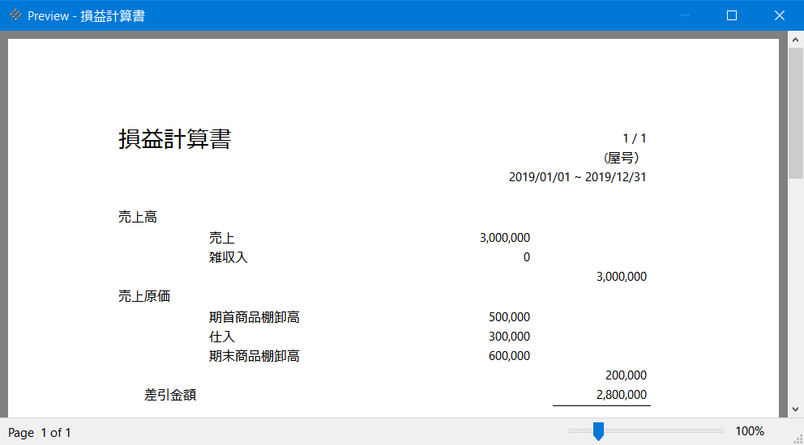The image size is (804, 445).
Task: Click the scroll up arrow
Action: (796, 39)
